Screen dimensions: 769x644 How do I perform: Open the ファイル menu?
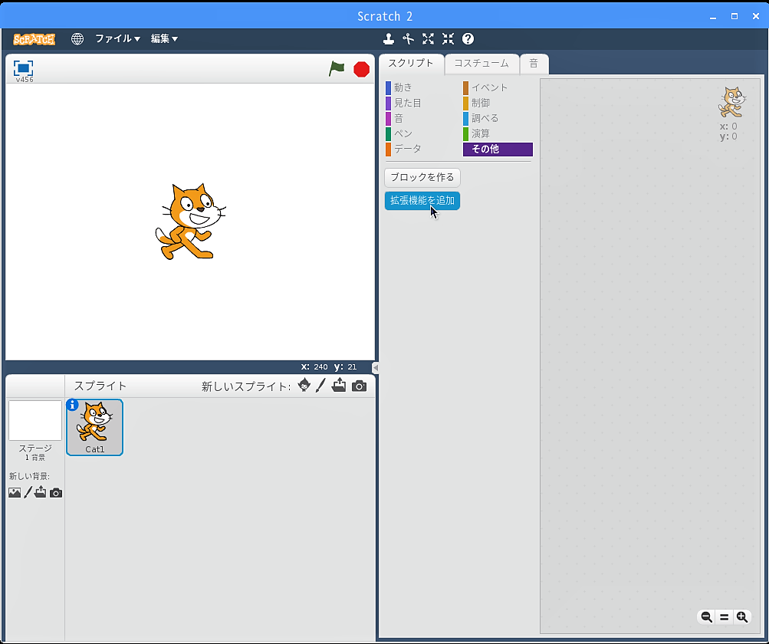coord(117,39)
